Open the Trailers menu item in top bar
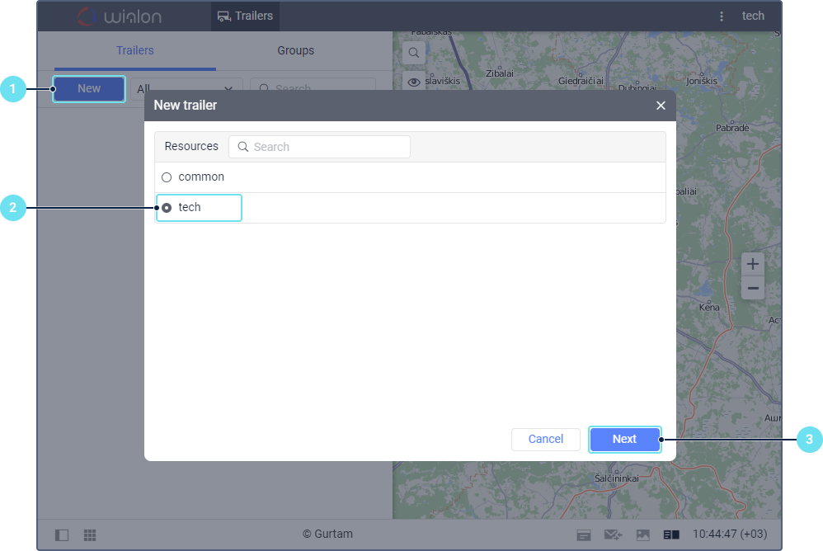Image resolution: width=823 pixels, height=551 pixels. click(x=245, y=16)
